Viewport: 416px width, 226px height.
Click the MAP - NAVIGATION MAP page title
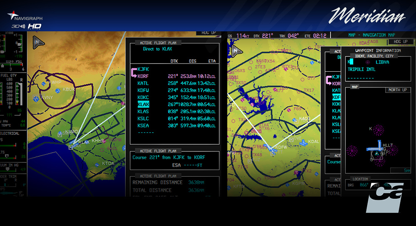pyautogui.click(x=371, y=35)
